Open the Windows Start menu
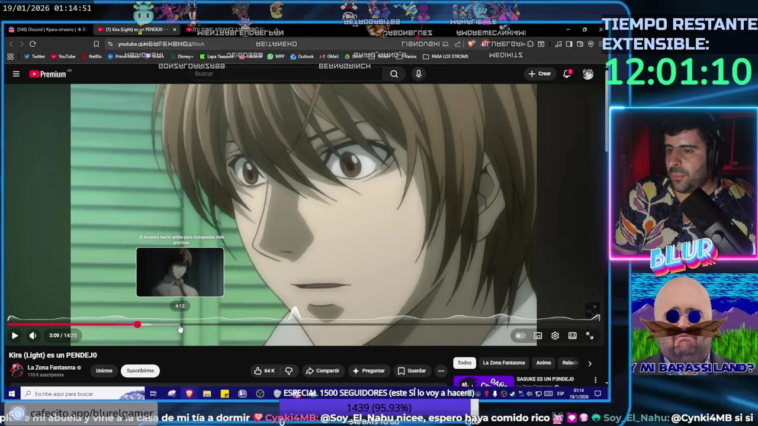 11,394
